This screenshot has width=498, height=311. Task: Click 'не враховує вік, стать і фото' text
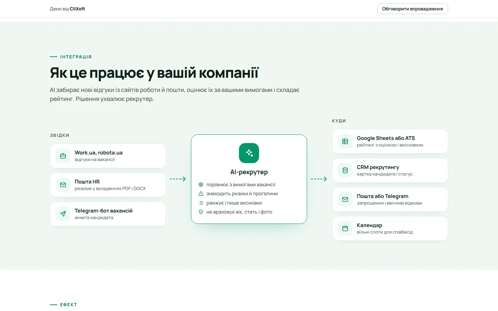tap(239, 212)
